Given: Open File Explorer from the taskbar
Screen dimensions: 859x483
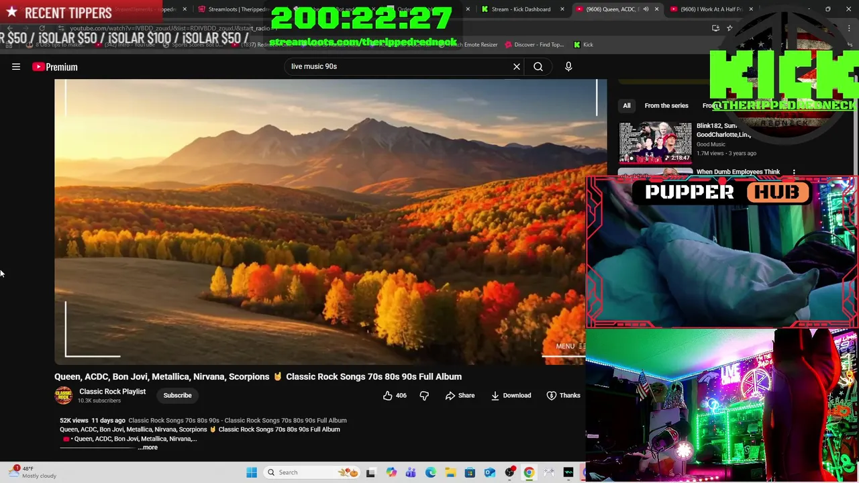Looking at the screenshot, I should (450, 472).
